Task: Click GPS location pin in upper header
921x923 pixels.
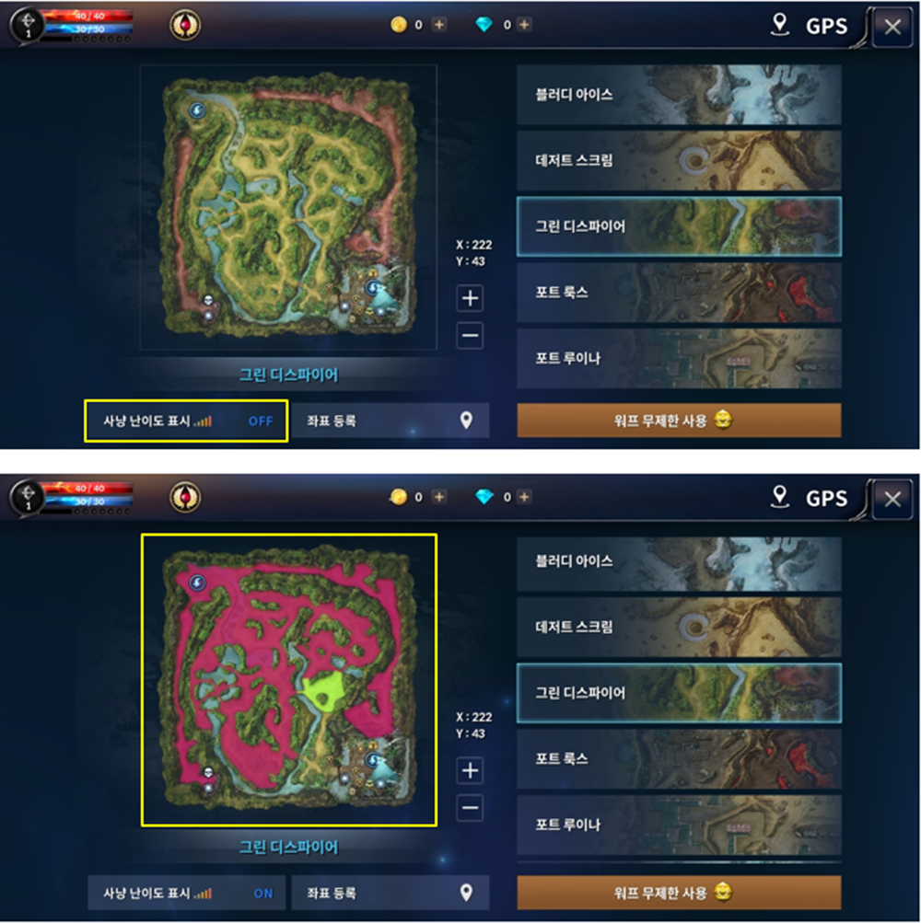Action: (779, 25)
